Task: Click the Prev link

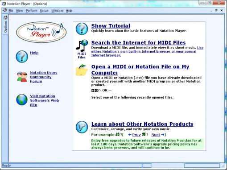Action: click(136, 135)
